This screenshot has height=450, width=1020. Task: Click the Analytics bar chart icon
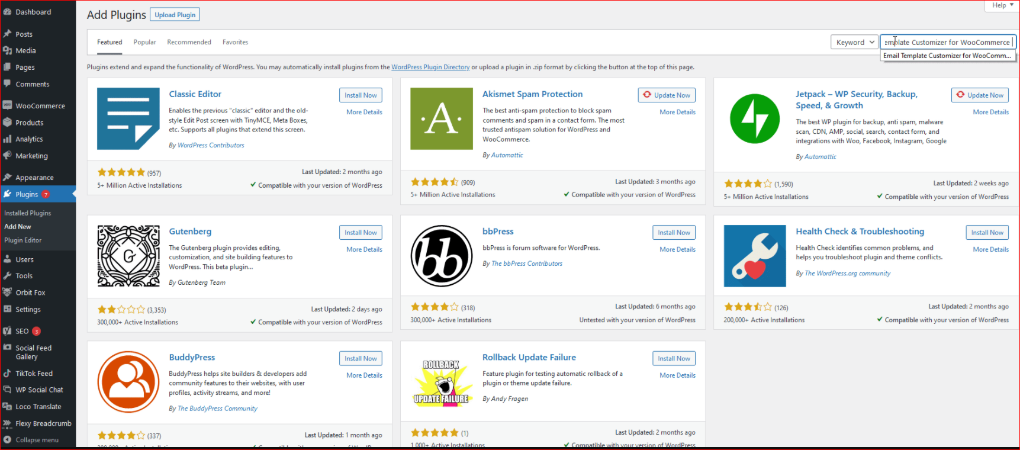pyautogui.click(x=7, y=139)
